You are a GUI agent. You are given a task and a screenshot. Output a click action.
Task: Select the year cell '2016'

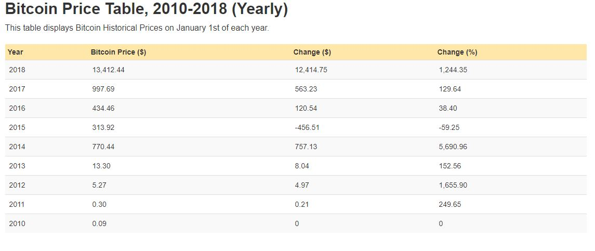pos(17,108)
